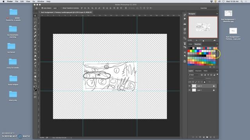Open the Swatches panel menu
Viewport: 250px width, 140px height.
point(217,44)
